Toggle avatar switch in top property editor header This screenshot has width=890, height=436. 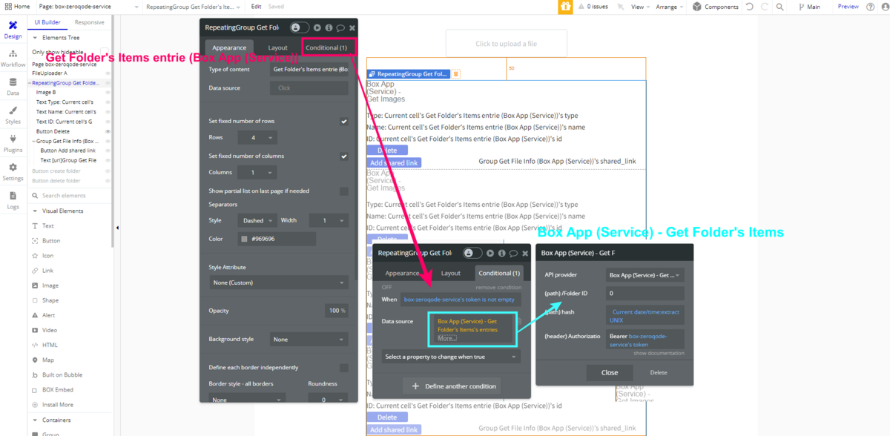(x=300, y=27)
